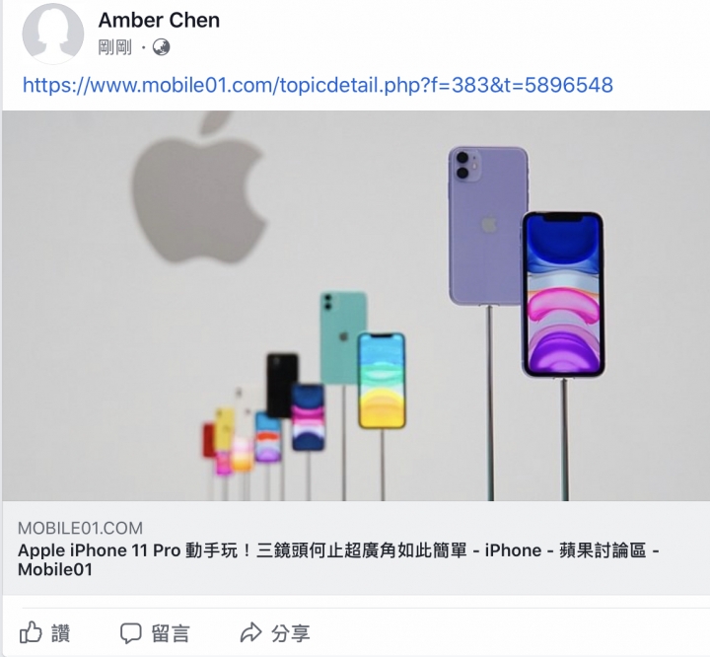Image resolution: width=710 pixels, height=657 pixels.
Task: Click the comment speech bubble icon
Action: pos(131,633)
